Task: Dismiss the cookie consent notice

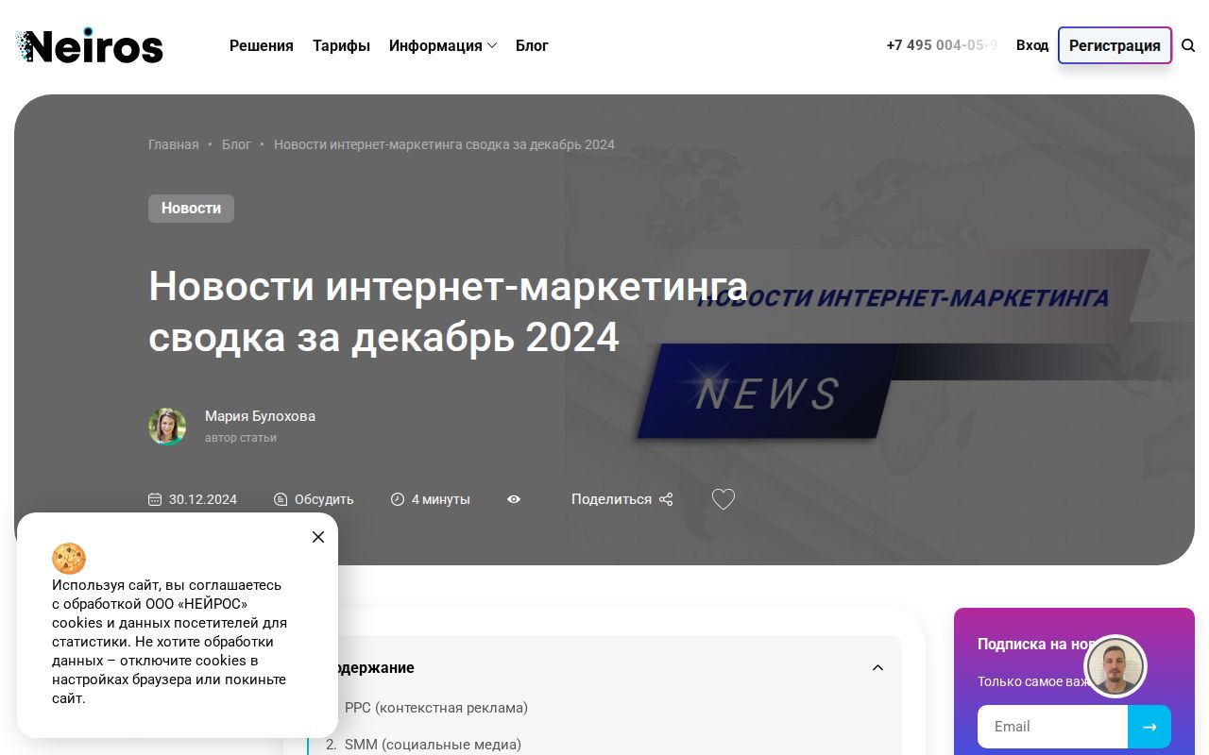Action: pyautogui.click(x=318, y=537)
